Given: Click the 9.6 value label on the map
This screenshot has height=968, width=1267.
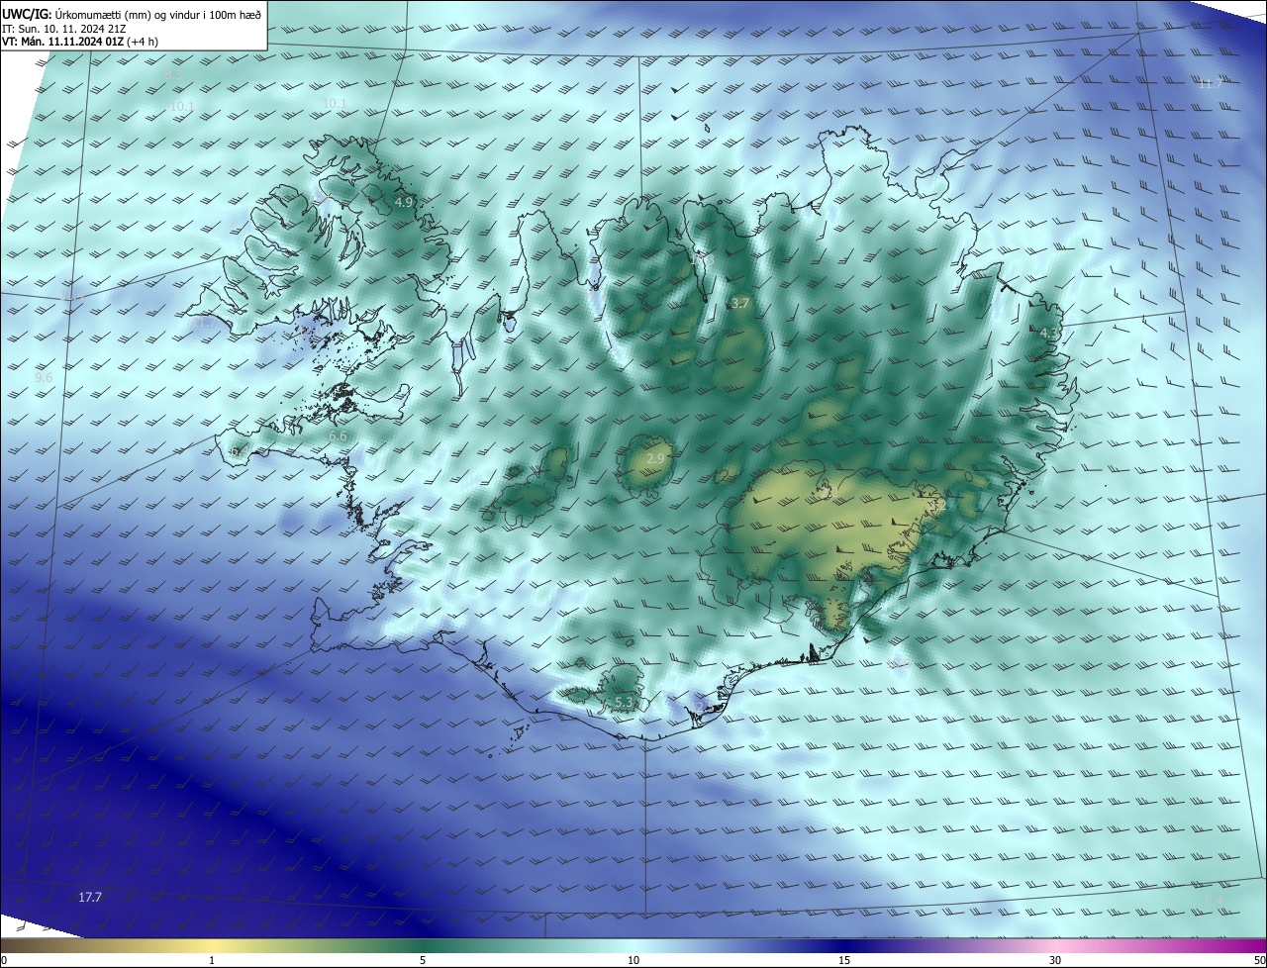Looking at the screenshot, I should click(x=44, y=378).
